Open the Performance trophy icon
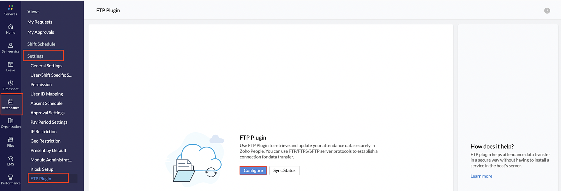The height and width of the screenshot is (191, 561). (x=11, y=177)
